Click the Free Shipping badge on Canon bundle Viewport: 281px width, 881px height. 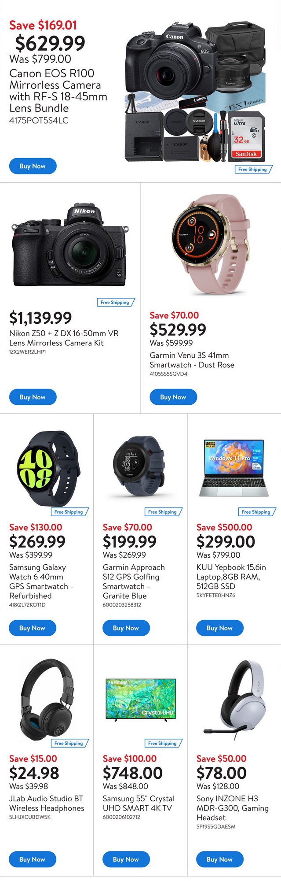253,169
